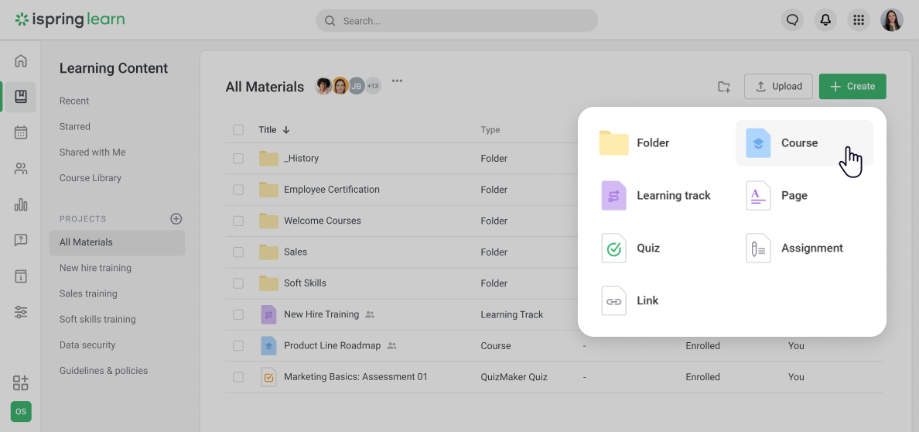Open the three-dot menu beside All Materials

pos(397,81)
